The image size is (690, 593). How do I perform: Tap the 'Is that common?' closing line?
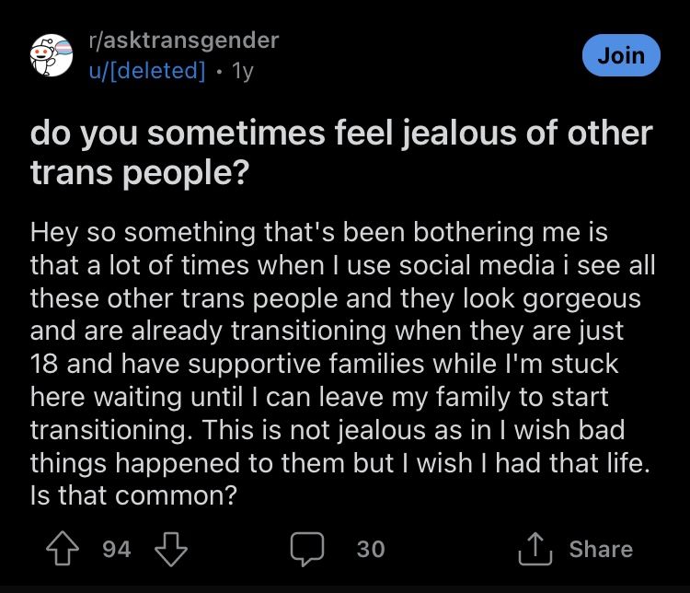point(133,495)
